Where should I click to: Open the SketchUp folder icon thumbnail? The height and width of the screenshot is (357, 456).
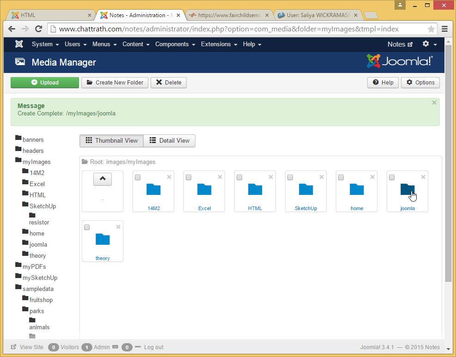[306, 189]
